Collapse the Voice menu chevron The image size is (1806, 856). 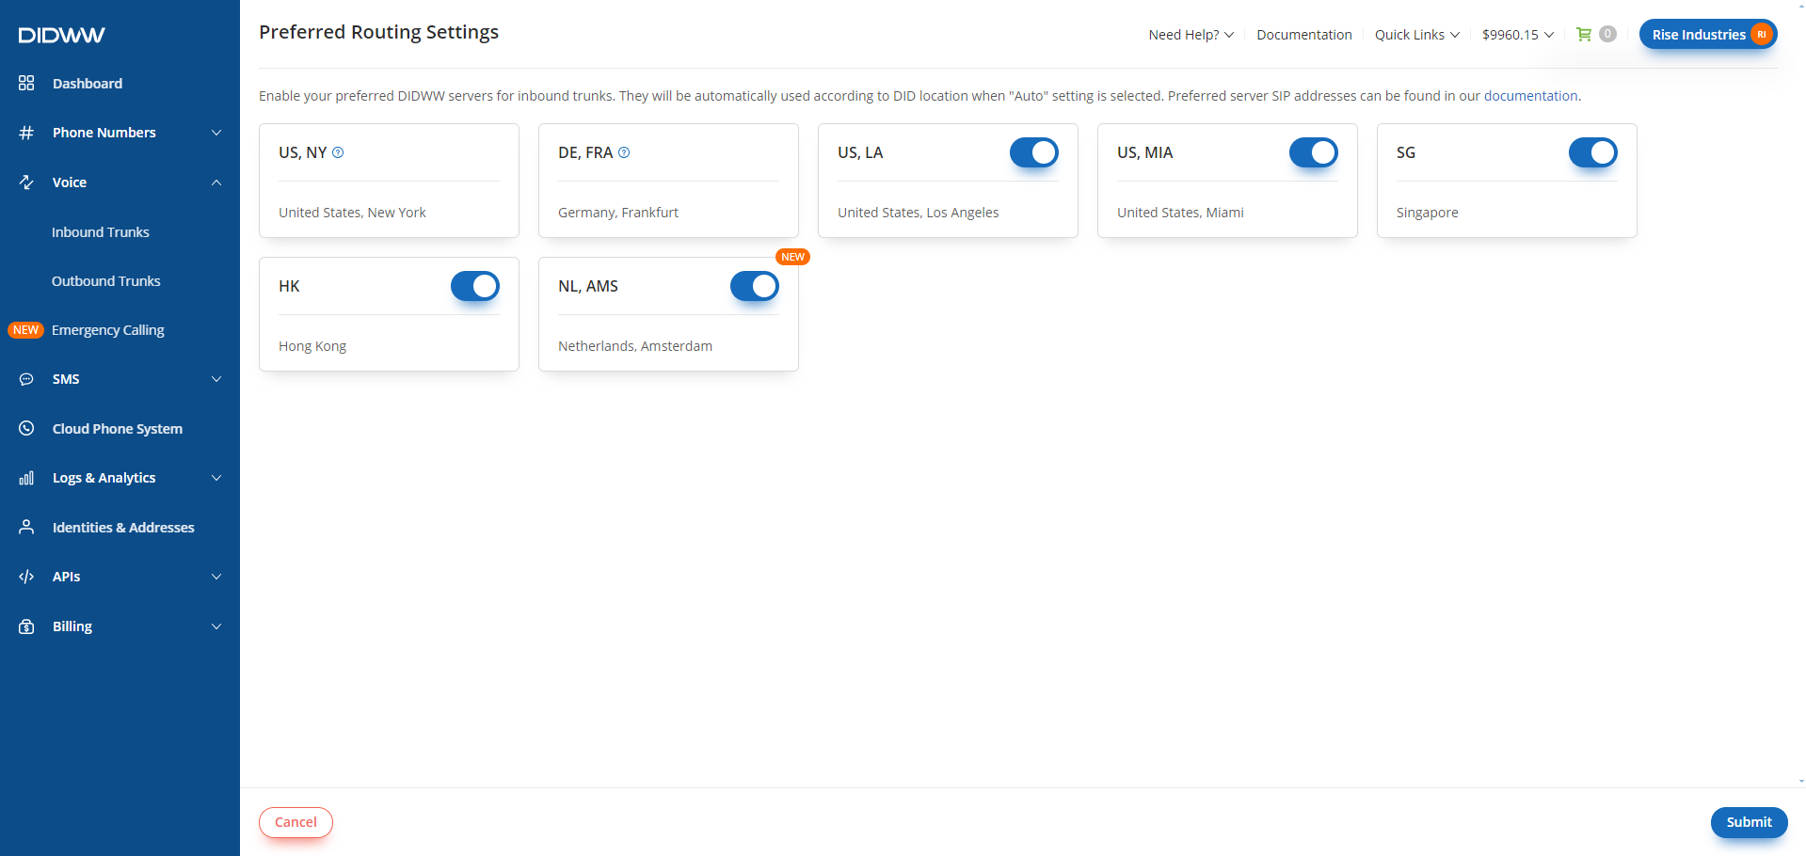pos(216,182)
